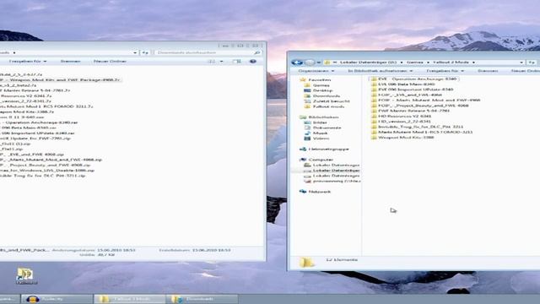The image size is (540, 304).
Task: Select folder 'FOIP - Marts Mutant Mod and FWE-4968'
Action: pyautogui.click(x=429, y=100)
